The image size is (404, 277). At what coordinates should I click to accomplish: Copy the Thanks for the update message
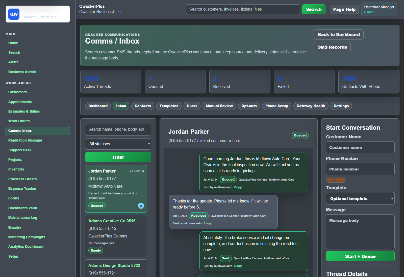(x=207, y=223)
